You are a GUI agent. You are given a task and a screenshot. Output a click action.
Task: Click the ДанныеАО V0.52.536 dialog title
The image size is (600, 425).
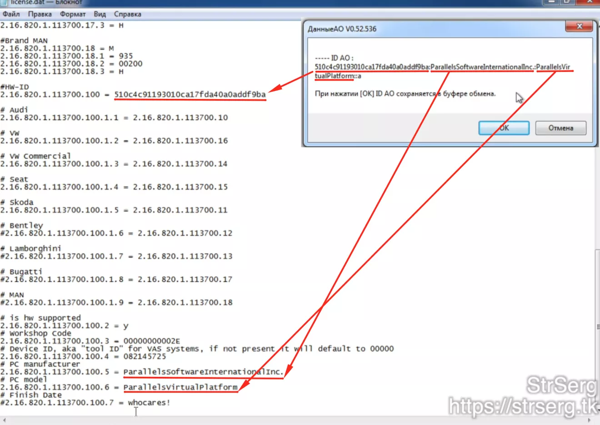342,29
